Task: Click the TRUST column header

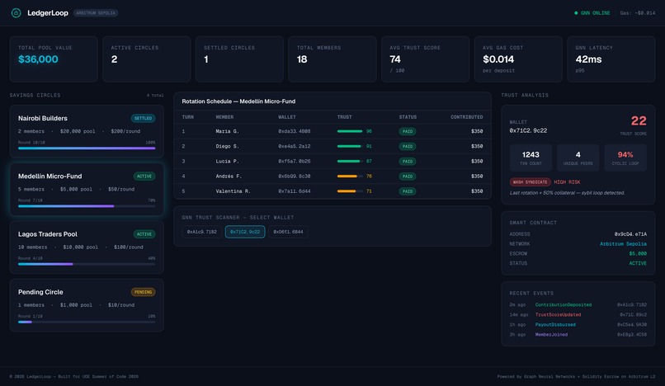Action: point(344,117)
